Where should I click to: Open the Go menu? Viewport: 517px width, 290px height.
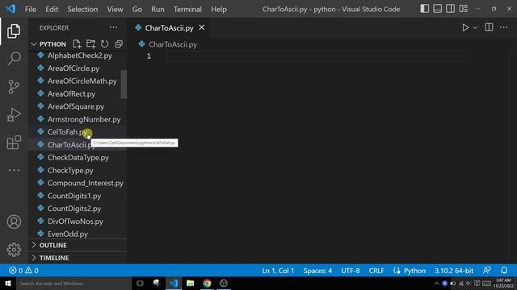pos(137,9)
